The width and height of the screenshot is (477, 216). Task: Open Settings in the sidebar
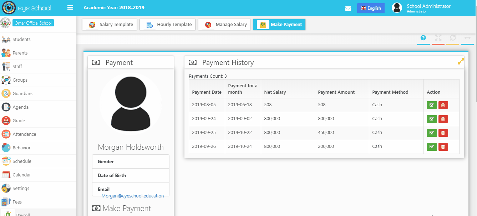pos(38,189)
